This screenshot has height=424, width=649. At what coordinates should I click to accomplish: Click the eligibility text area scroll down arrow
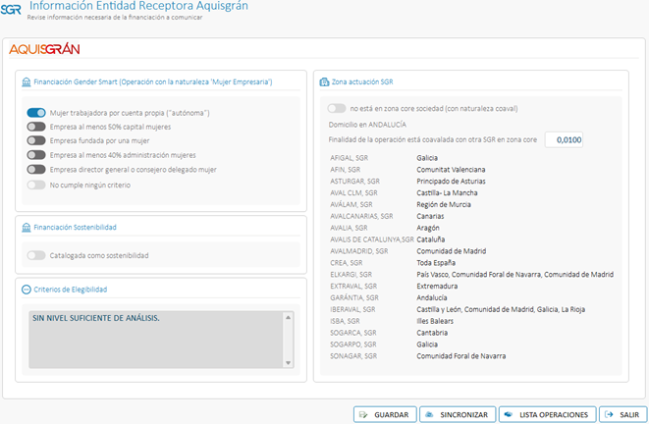coord(288,363)
